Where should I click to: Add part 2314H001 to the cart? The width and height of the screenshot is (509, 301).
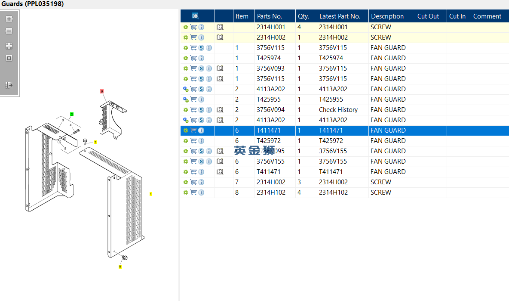coord(193,27)
